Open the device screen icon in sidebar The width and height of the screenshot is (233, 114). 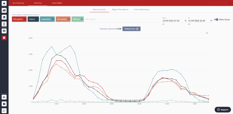click(4, 24)
